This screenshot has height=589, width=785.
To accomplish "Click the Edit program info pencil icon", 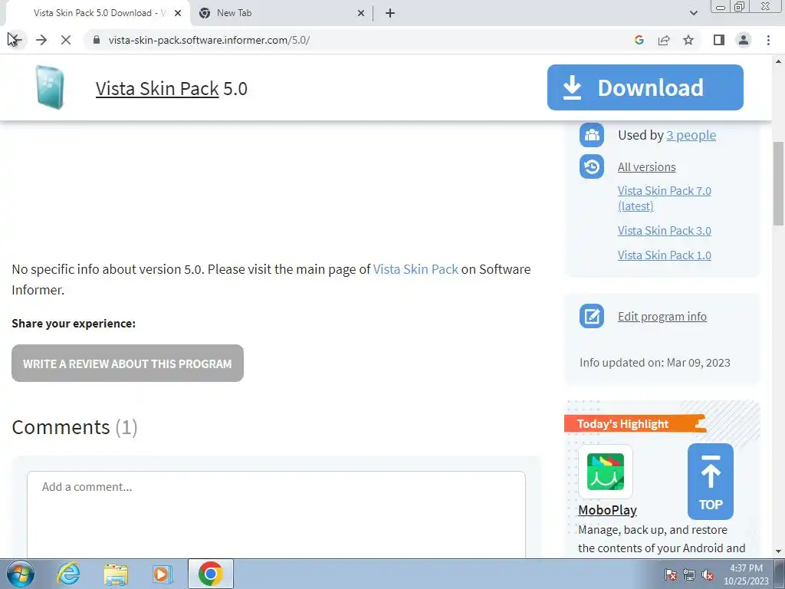I will pyautogui.click(x=592, y=316).
